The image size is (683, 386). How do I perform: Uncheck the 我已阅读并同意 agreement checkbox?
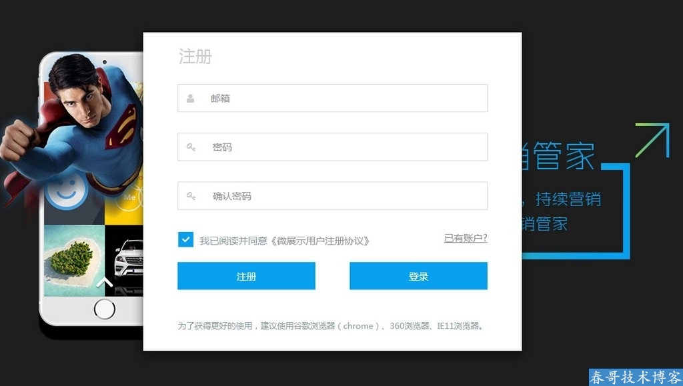[185, 239]
